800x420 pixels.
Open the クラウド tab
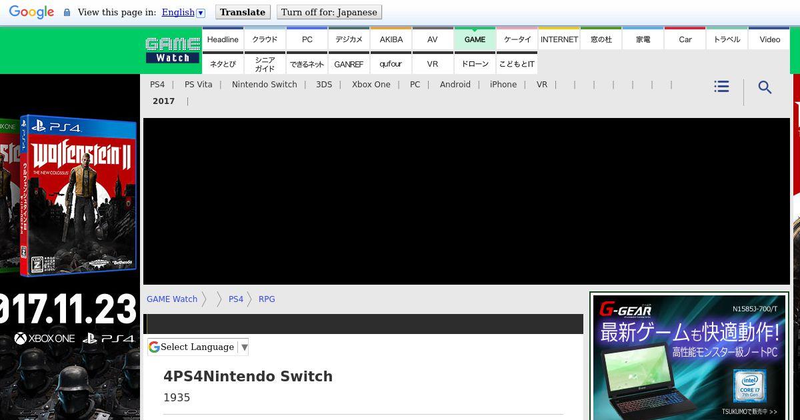click(x=265, y=39)
